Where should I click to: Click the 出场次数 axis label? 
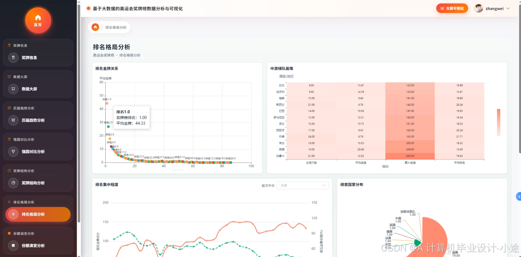(x=312, y=163)
